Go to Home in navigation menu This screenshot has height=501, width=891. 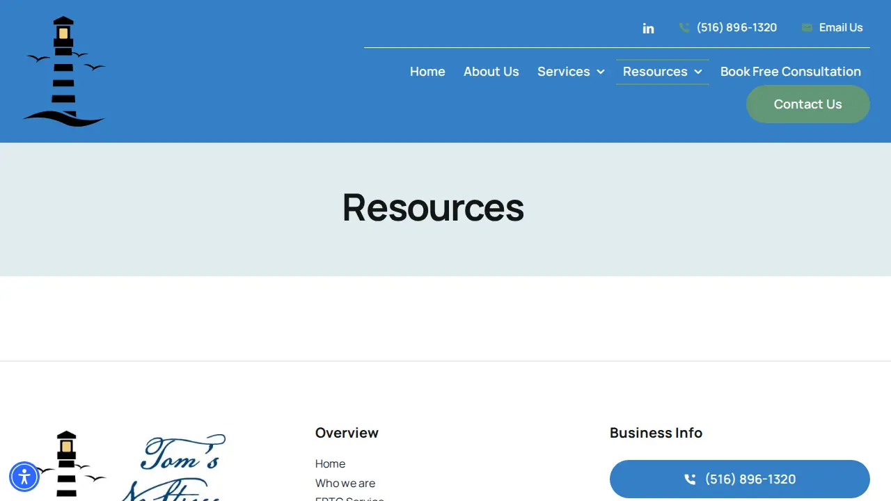[427, 72]
